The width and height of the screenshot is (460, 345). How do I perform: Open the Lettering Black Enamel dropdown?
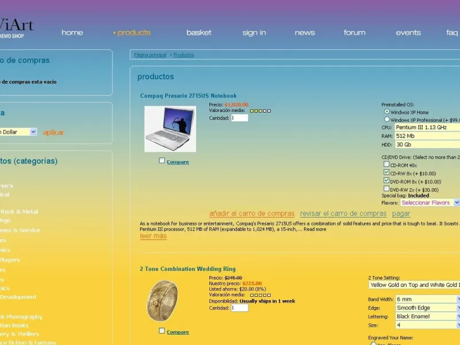pyautogui.click(x=427, y=316)
